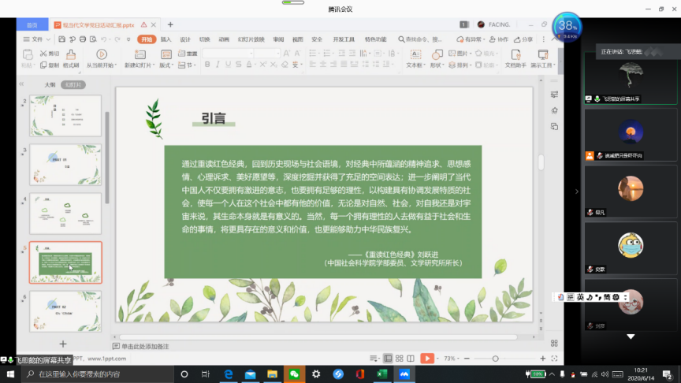Viewport: 681px width, 383px height.
Task: Open the 插入 insert ribbon tab
Action: (x=166, y=39)
